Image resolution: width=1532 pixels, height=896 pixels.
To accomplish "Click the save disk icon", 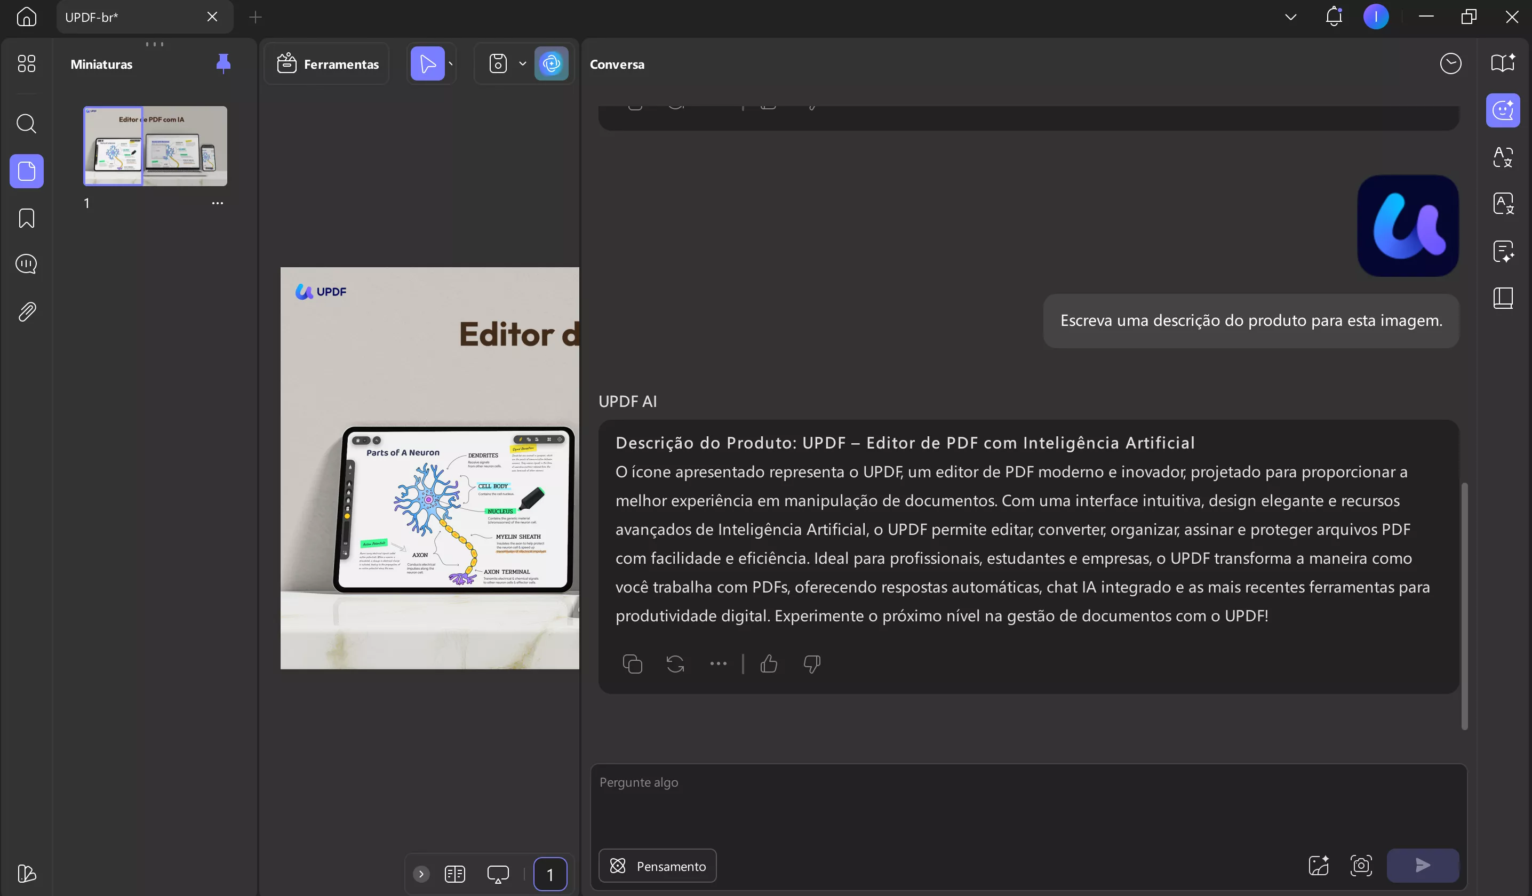I will pyautogui.click(x=498, y=63).
